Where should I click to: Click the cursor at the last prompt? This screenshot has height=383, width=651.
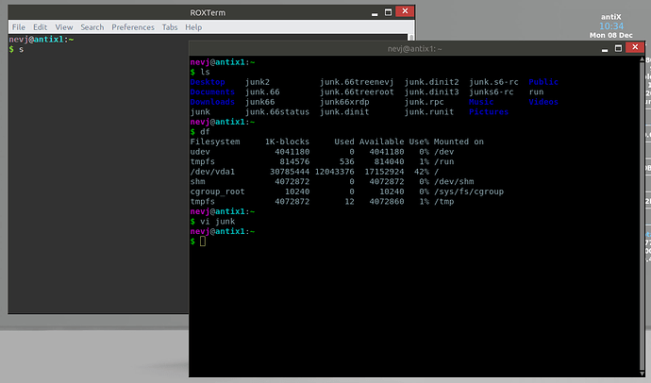pos(202,241)
